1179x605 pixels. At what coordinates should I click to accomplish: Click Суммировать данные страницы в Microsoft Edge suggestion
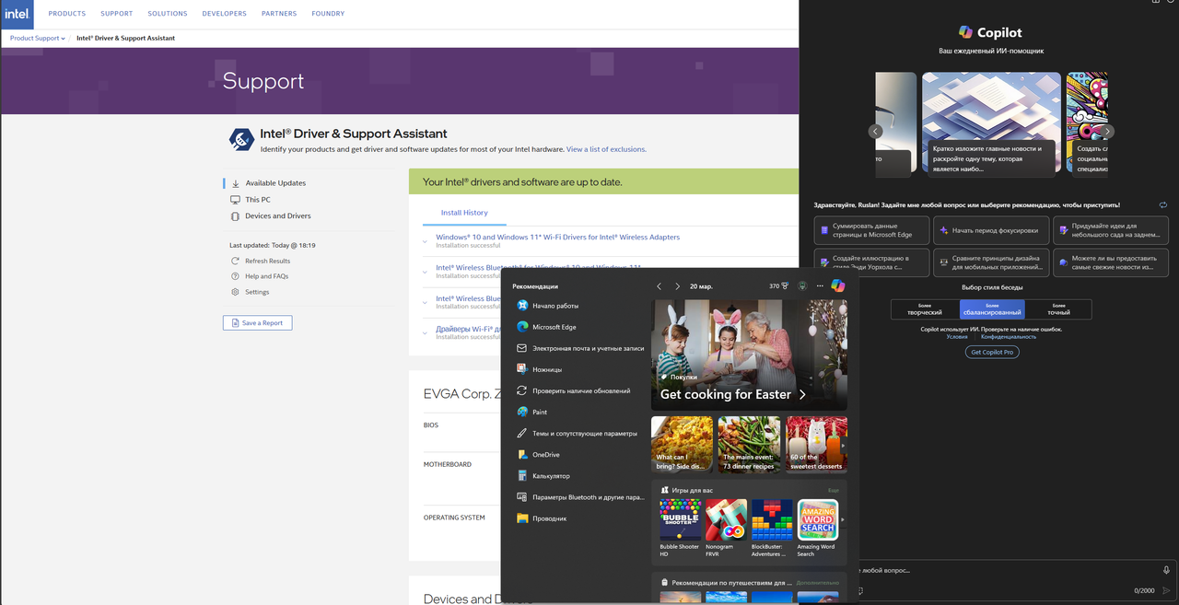[x=871, y=230]
